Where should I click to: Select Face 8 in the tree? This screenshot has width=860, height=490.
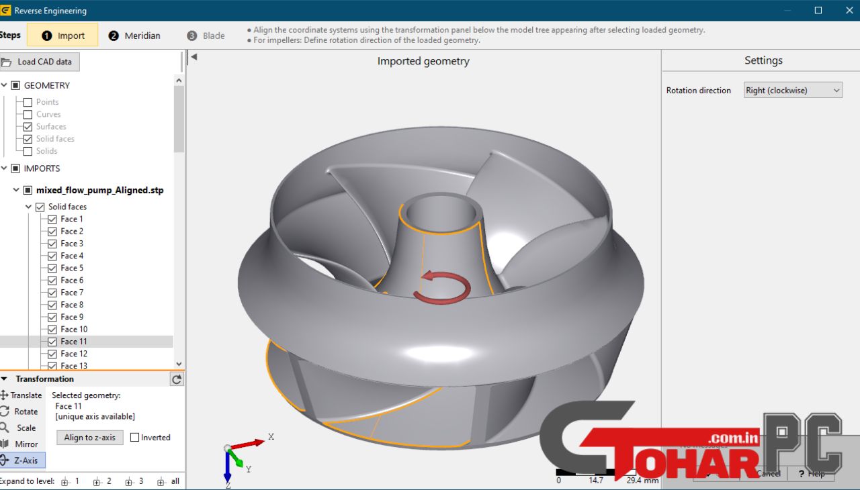point(72,305)
